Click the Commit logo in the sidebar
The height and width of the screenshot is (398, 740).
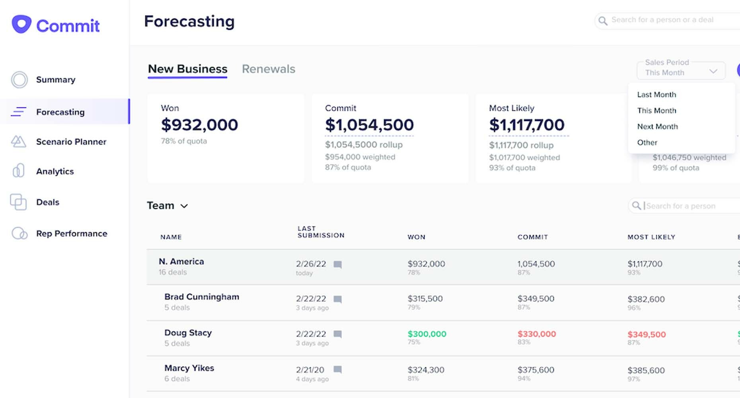(x=56, y=25)
